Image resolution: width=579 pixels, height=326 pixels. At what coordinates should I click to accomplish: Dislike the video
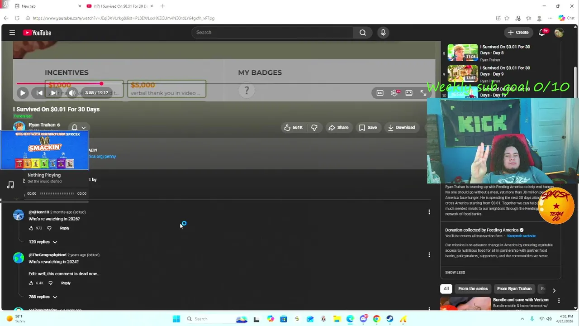tap(314, 128)
